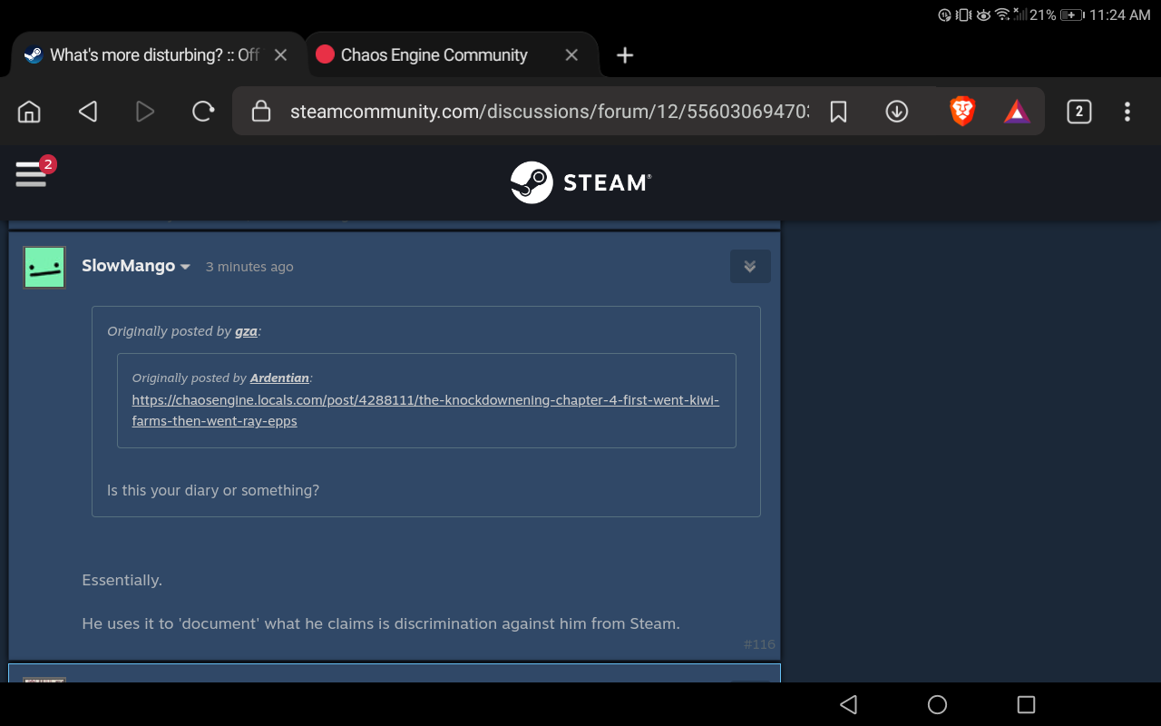Open the browser three-dot menu

(x=1127, y=112)
